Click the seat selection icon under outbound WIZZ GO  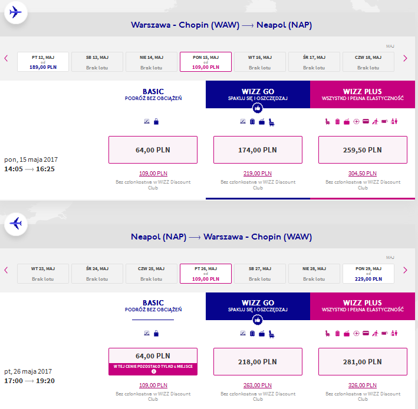pyautogui.click(x=272, y=122)
